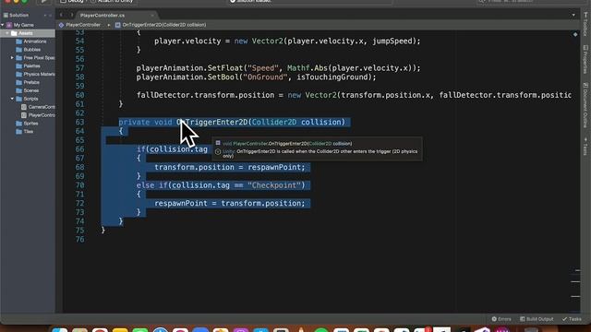Open the Errors pad
This screenshot has width=591, height=332.
501,319
